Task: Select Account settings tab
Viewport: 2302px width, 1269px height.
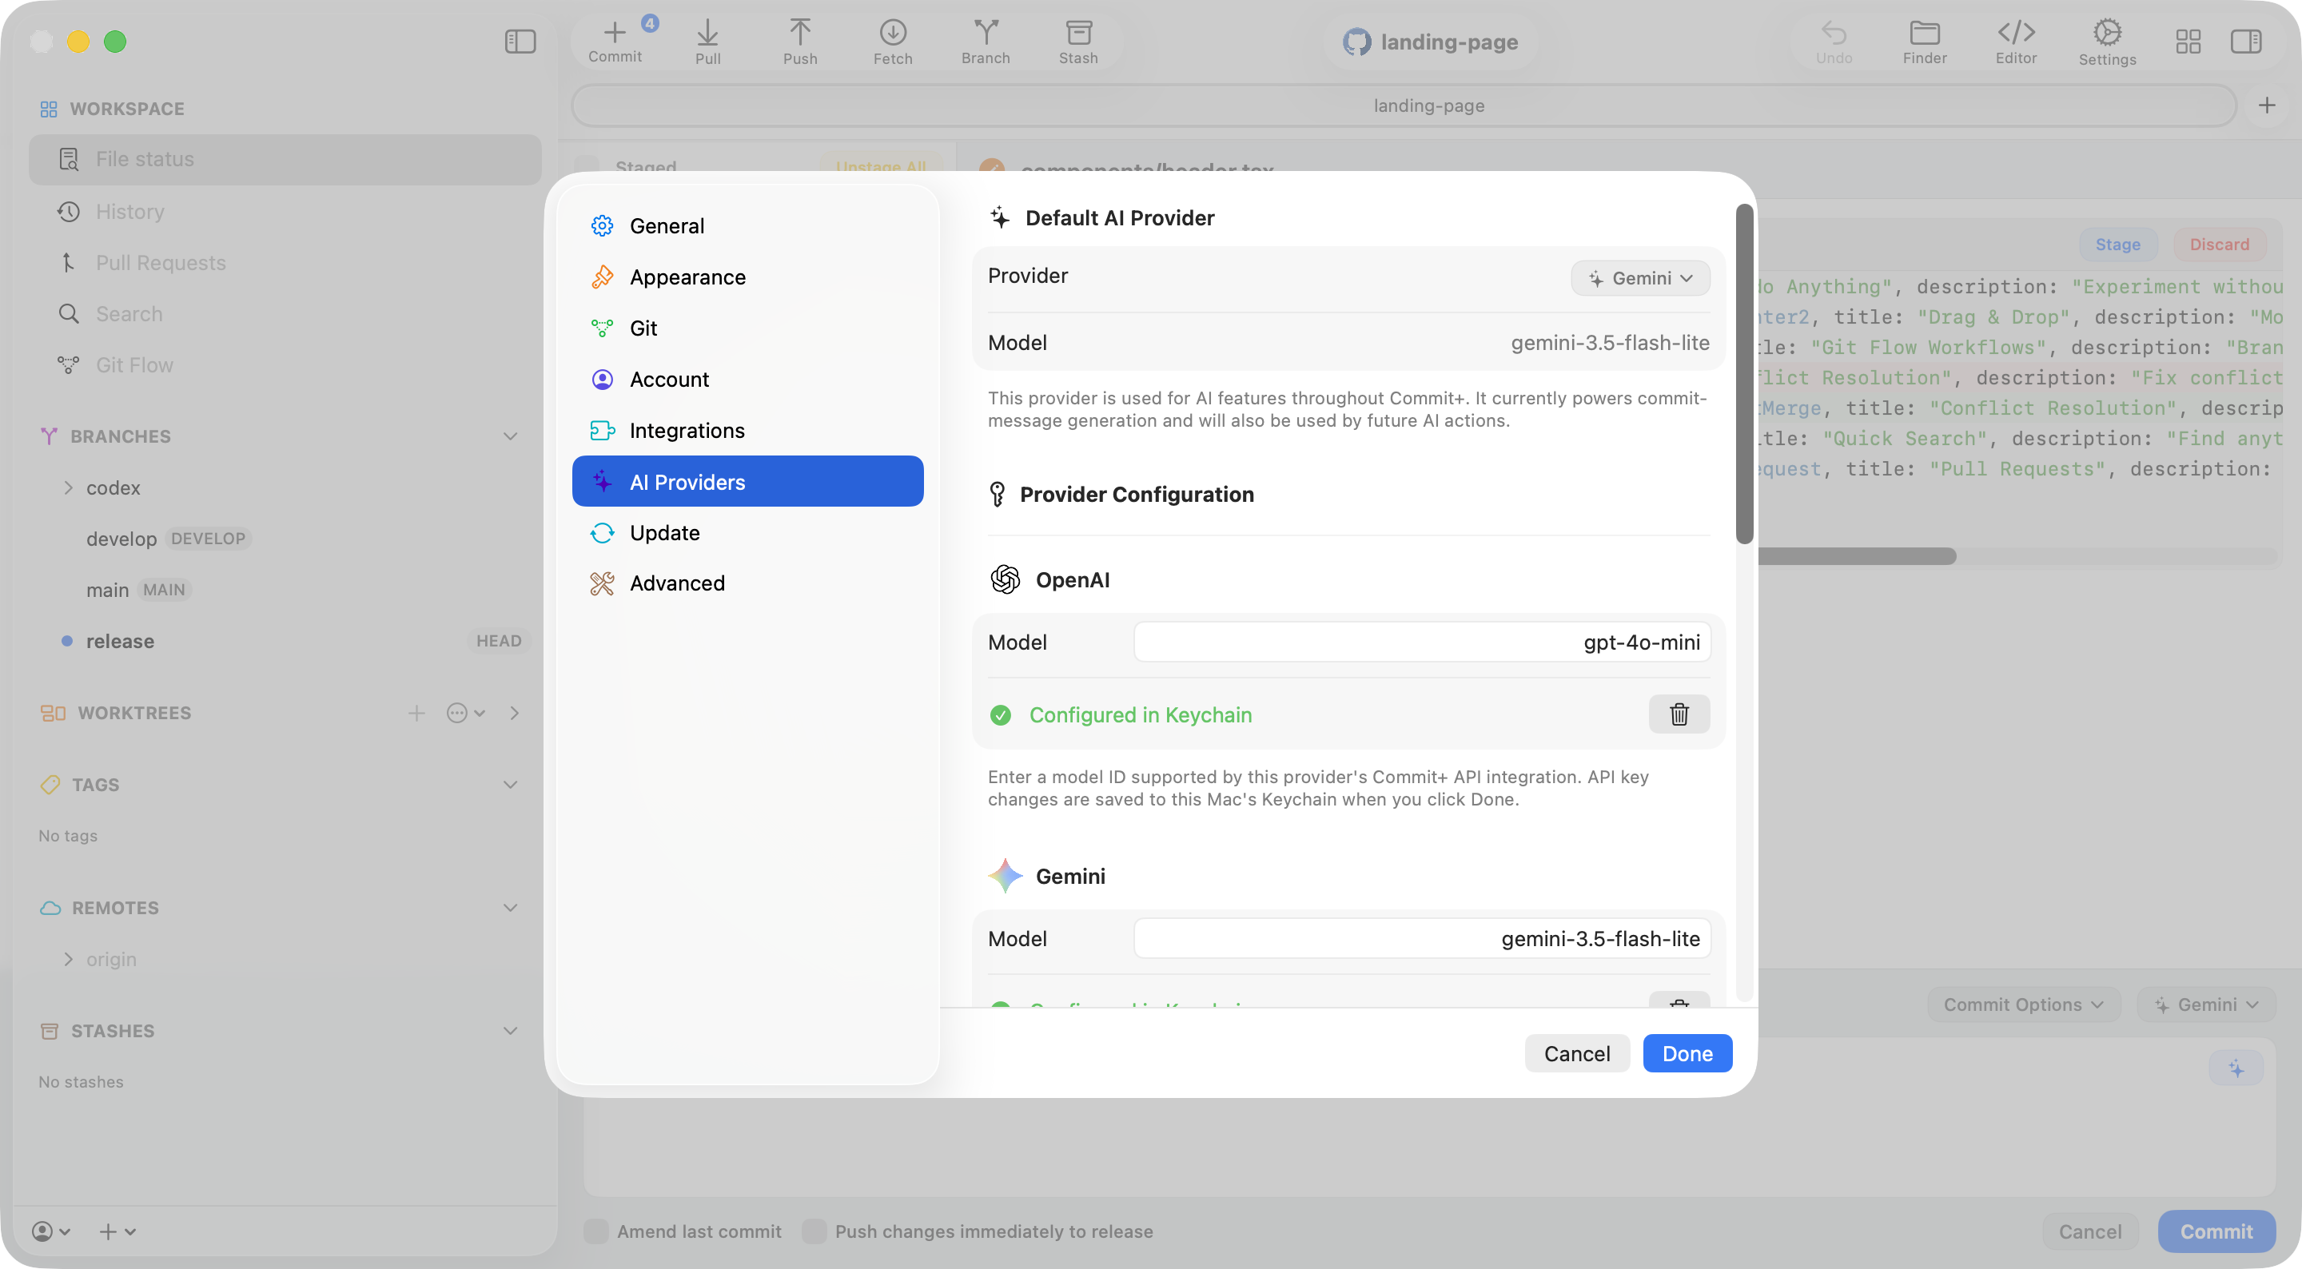Action: [x=748, y=379]
